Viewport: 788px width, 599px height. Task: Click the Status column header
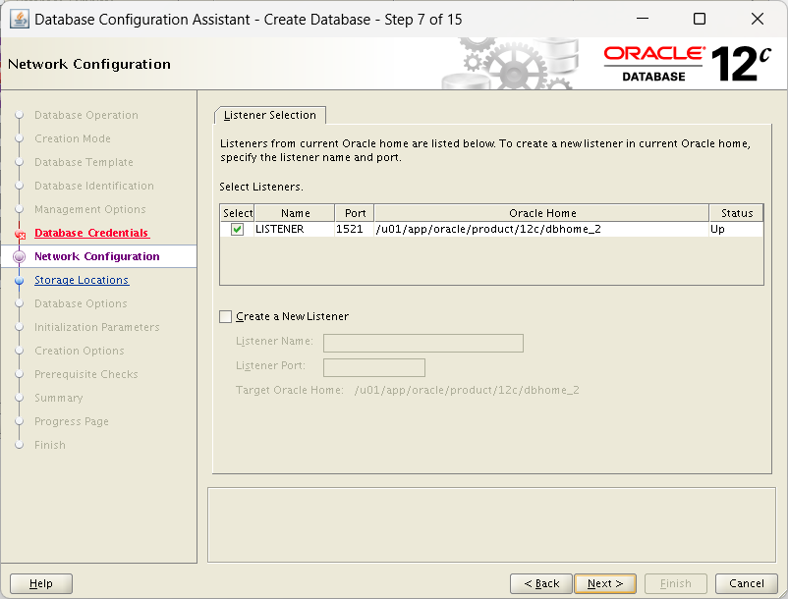[736, 213]
